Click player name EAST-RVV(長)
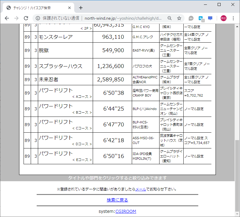This screenshot has height=217, width=240. [144, 50]
